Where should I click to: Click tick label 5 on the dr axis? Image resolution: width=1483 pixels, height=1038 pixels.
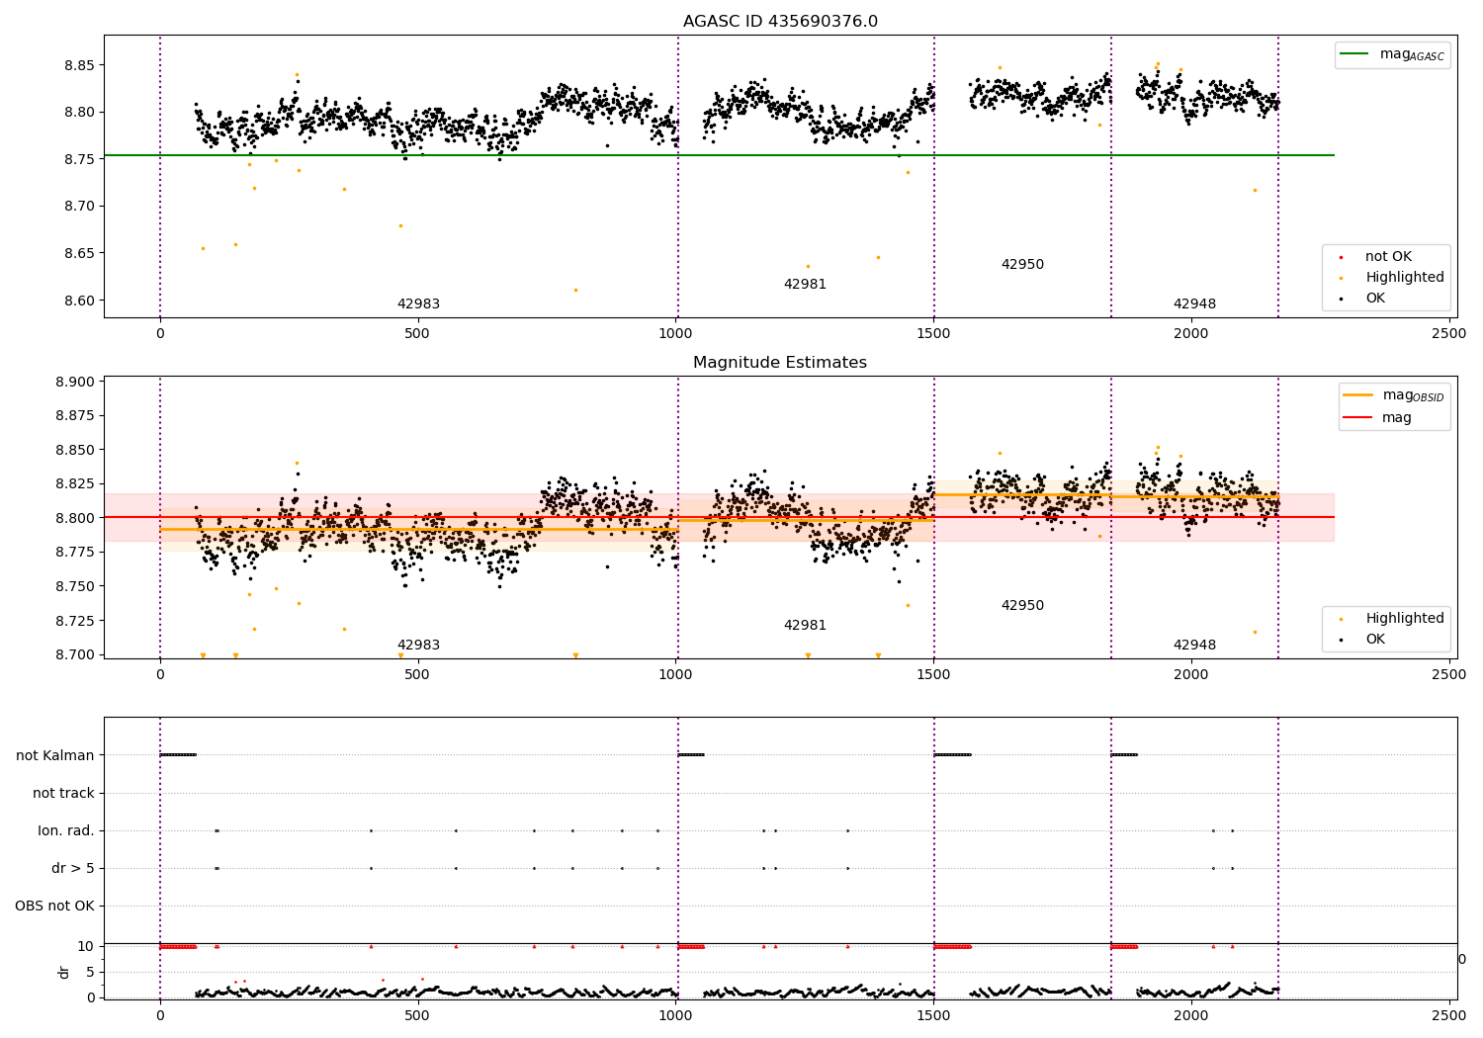[x=91, y=973]
